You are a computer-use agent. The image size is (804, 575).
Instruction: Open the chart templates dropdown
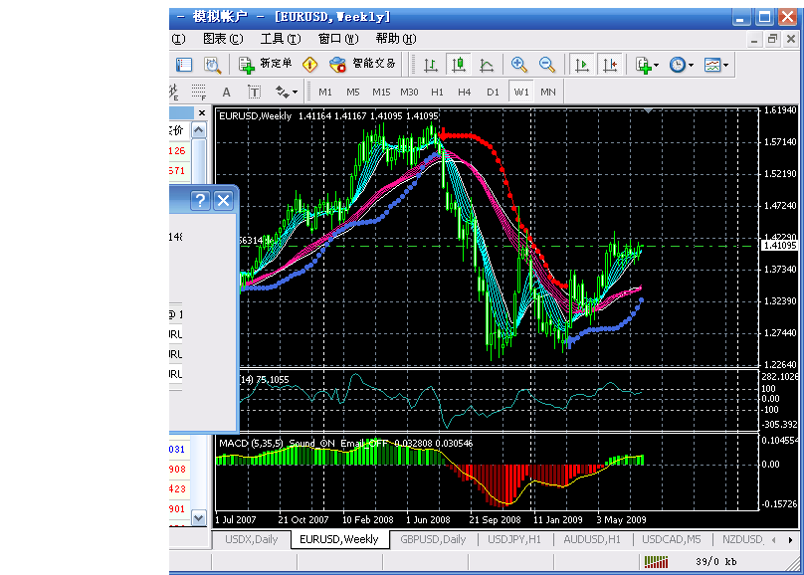716,65
